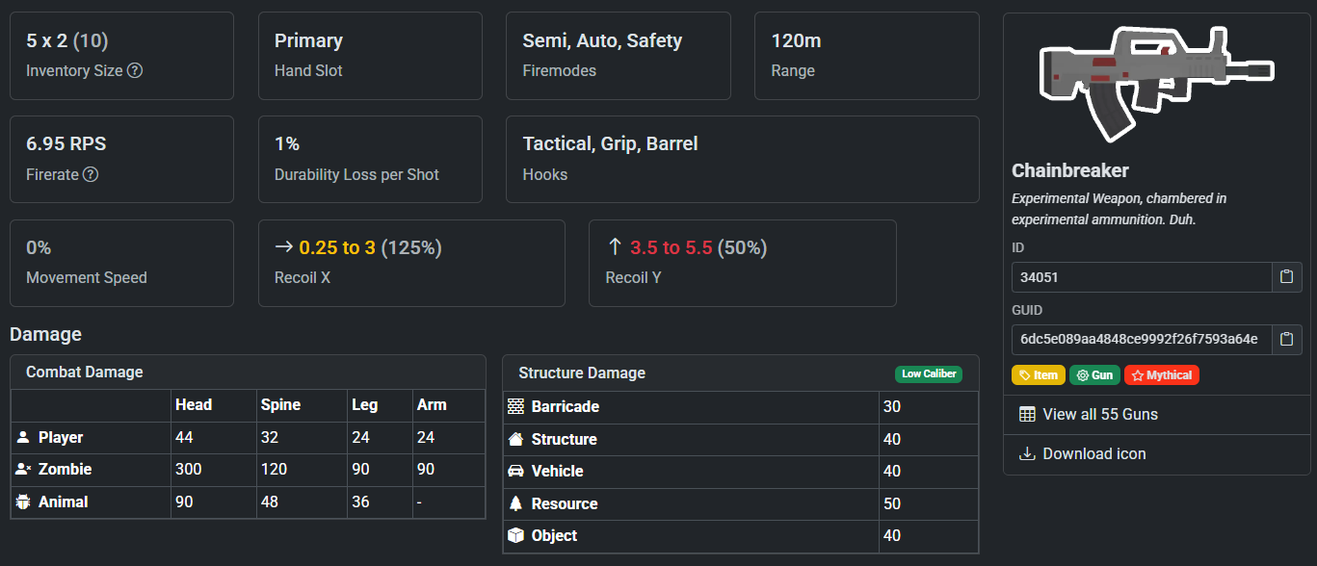Image resolution: width=1317 pixels, height=566 pixels.
Task: Copy the item ID with clipboard icon
Action: pyautogui.click(x=1286, y=277)
